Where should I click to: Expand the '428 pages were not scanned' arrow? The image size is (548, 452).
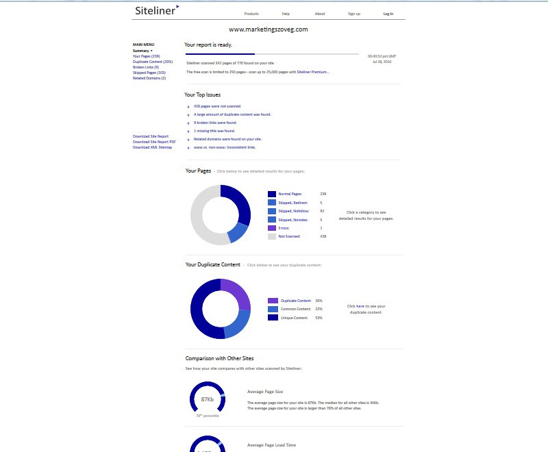(x=188, y=107)
